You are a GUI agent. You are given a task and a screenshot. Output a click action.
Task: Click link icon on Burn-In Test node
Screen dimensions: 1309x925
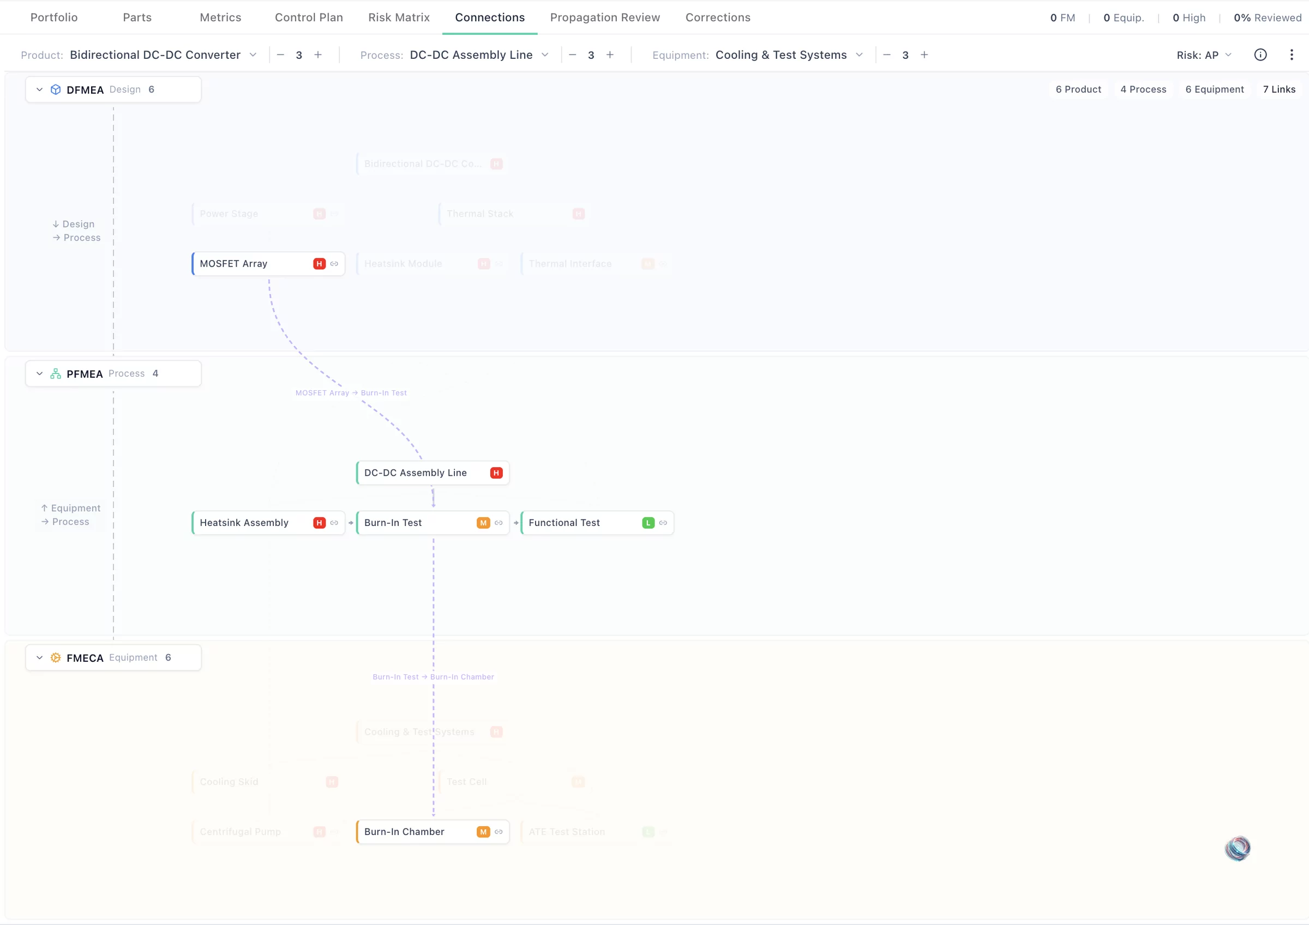coord(499,523)
